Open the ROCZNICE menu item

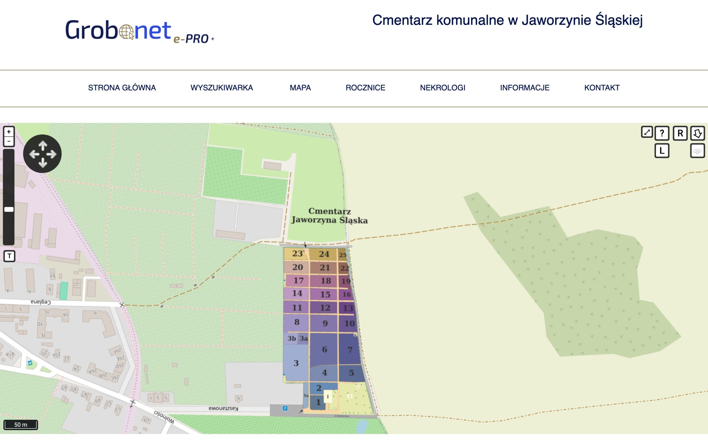pyautogui.click(x=365, y=88)
